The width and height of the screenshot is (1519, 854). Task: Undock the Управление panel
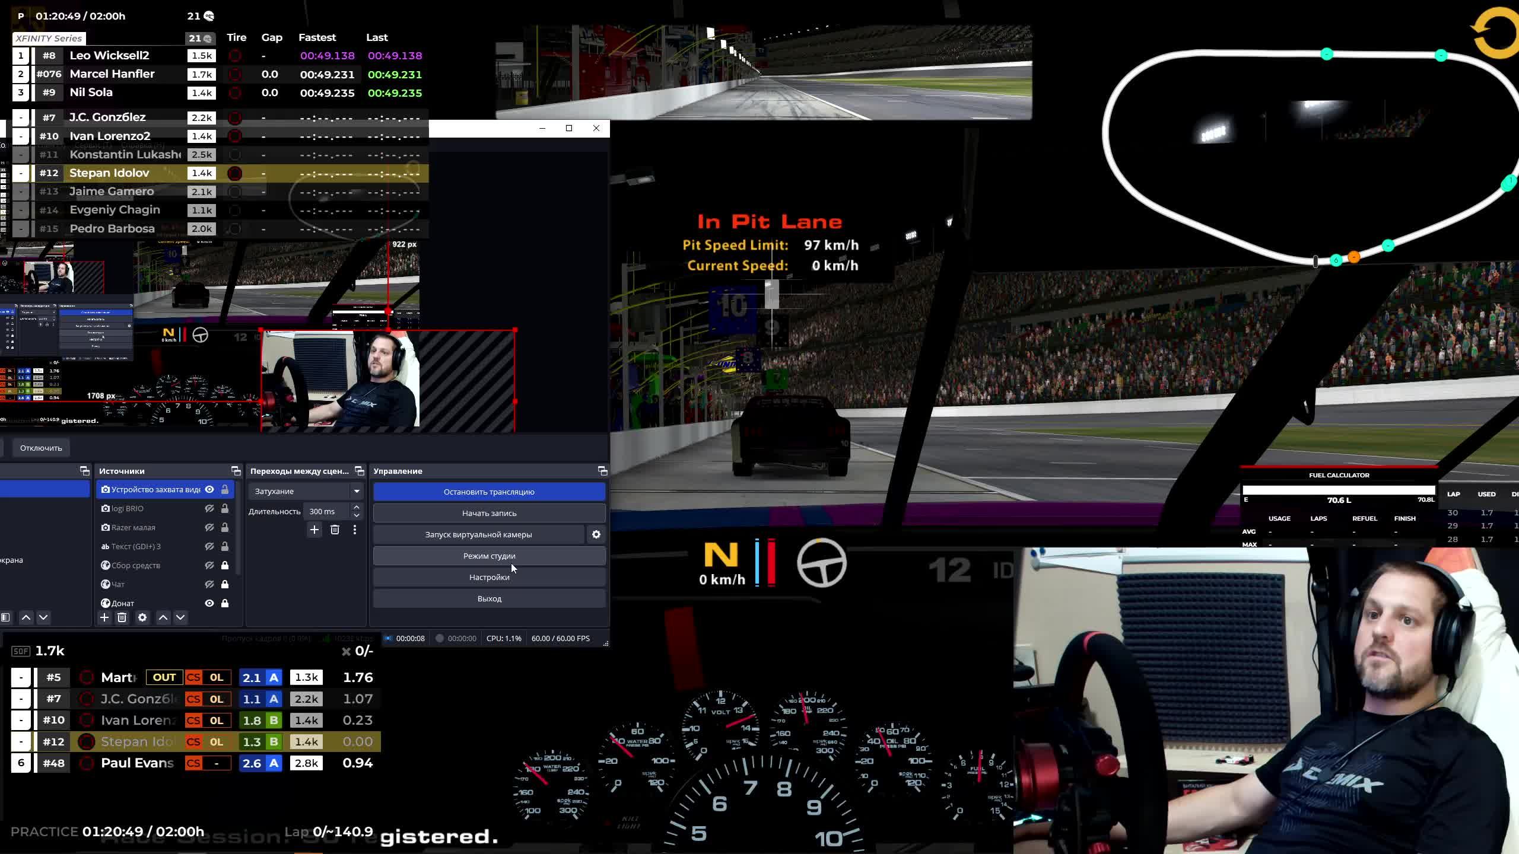click(602, 471)
